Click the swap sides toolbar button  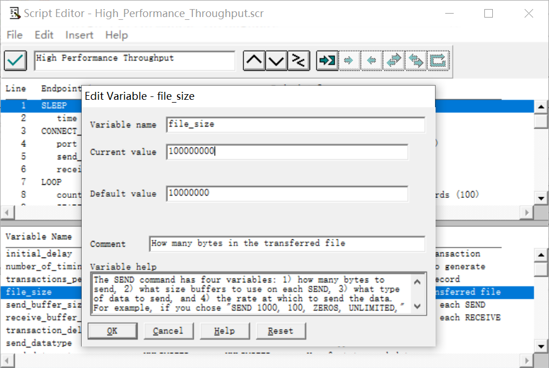point(299,61)
